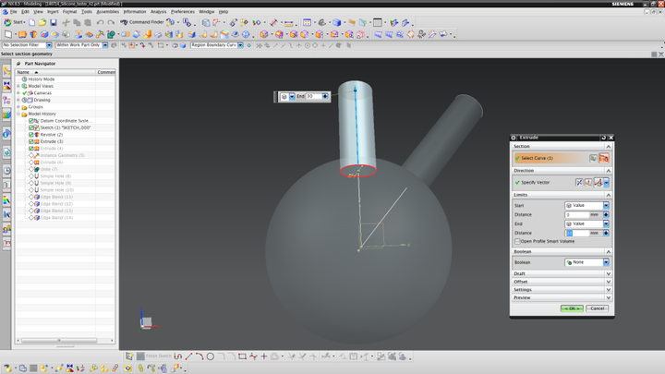Click the Curve selection icon in Extrude dialog
The height and width of the screenshot is (374, 665).
click(603, 158)
